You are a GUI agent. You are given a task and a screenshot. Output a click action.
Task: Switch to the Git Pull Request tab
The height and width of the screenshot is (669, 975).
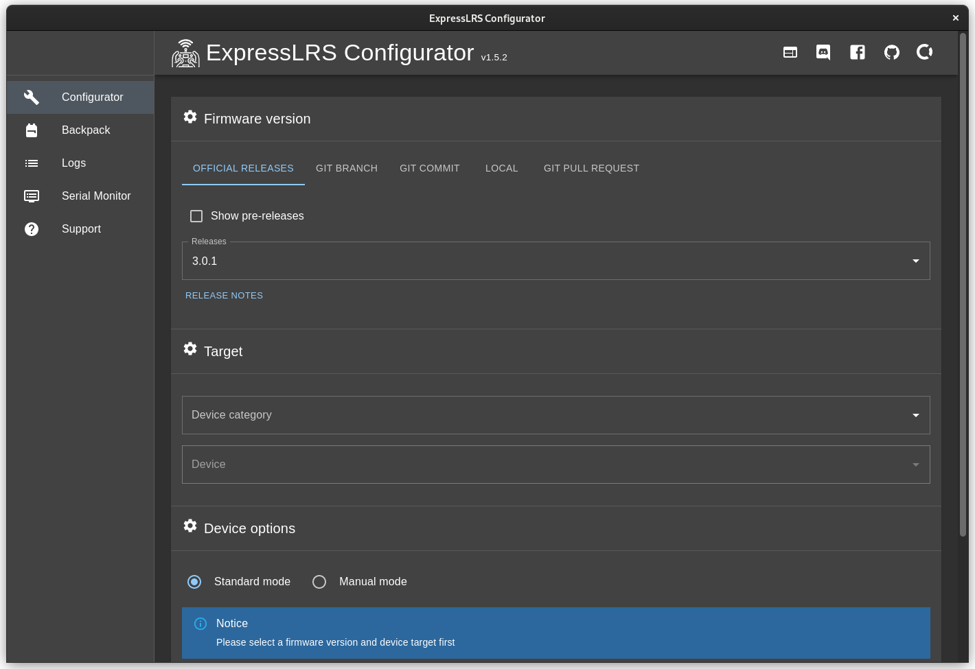[x=591, y=168]
